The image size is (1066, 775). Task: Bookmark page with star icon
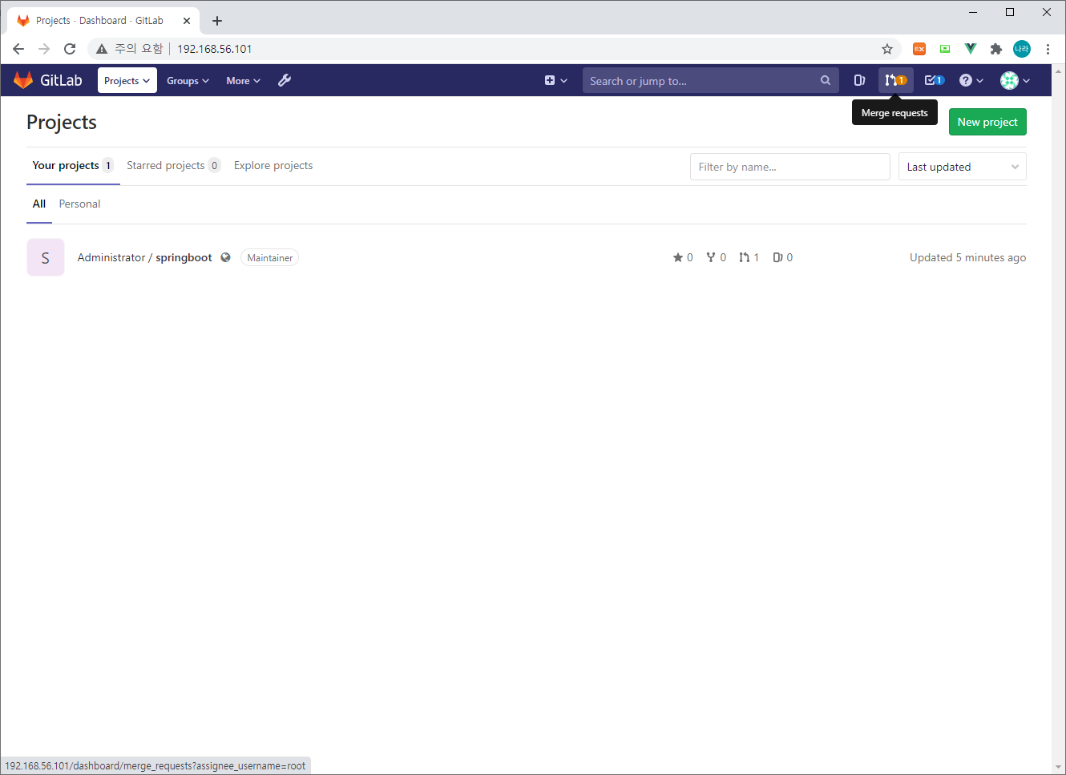(887, 49)
